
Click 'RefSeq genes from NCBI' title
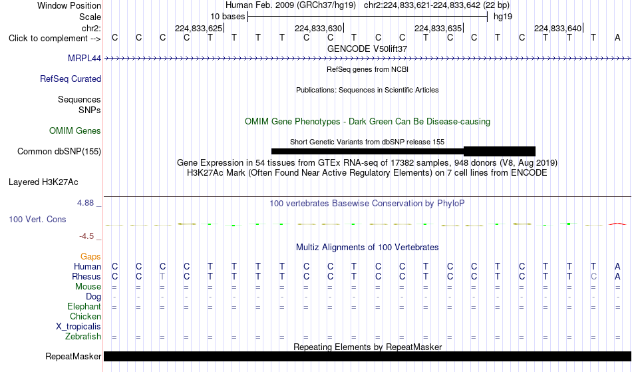click(368, 69)
